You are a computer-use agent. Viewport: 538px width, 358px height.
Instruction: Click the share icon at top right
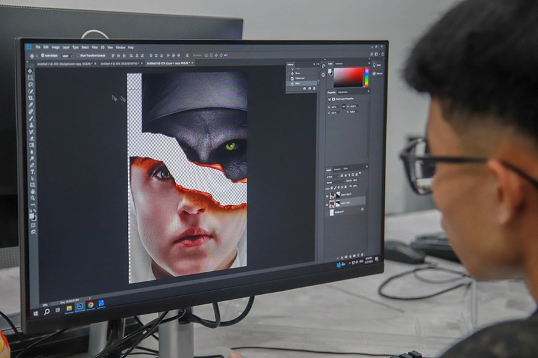[x=382, y=54]
